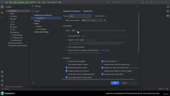Open the File menu

7,2
